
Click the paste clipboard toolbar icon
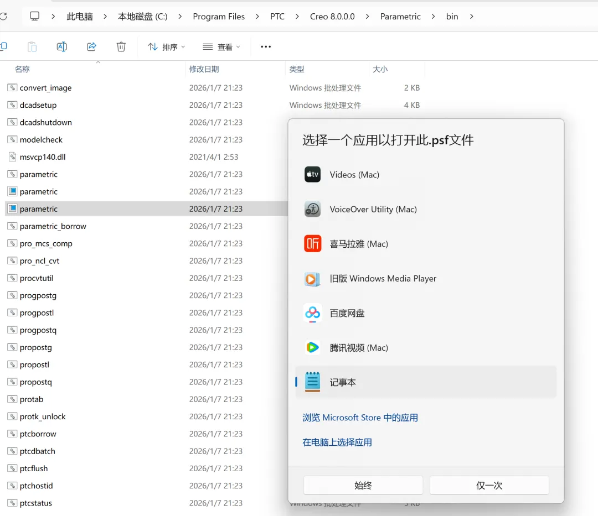32,46
